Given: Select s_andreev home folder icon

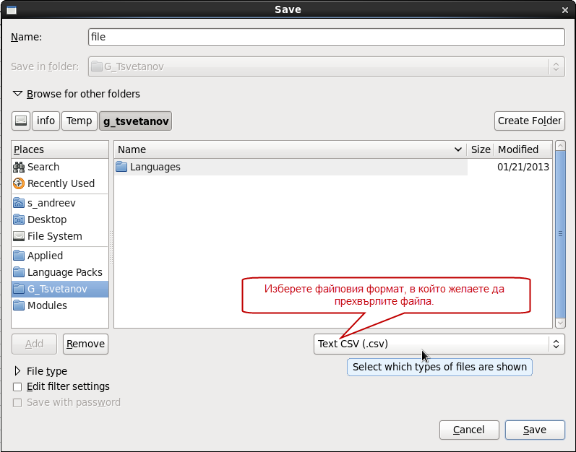Looking at the screenshot, I should pos(20,203).
